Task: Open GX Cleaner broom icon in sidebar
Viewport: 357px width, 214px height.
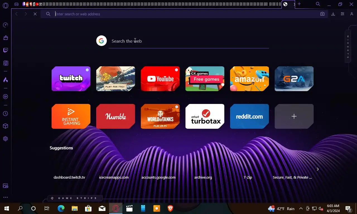Action: 5,38
